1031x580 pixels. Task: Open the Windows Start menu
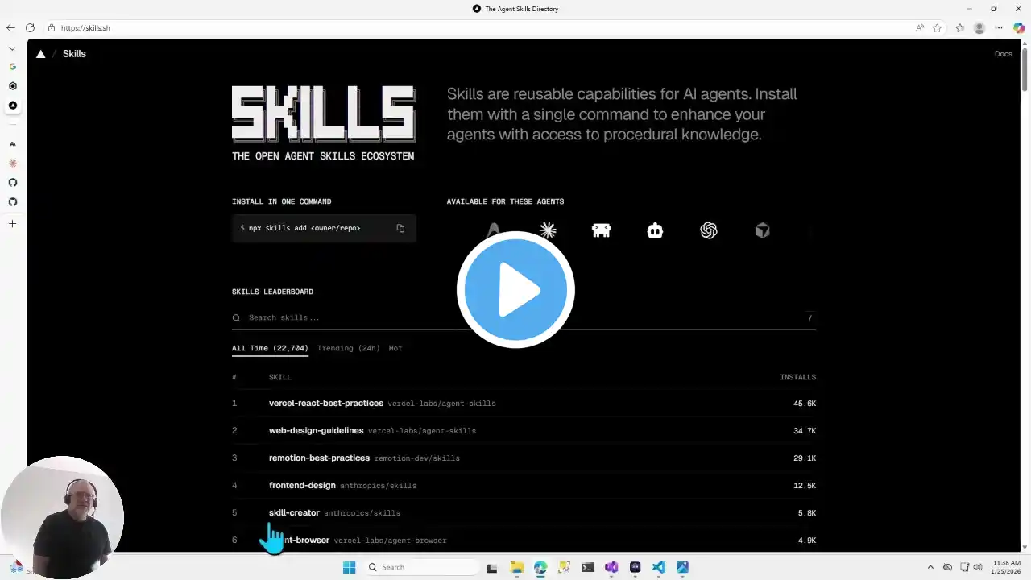349,567
